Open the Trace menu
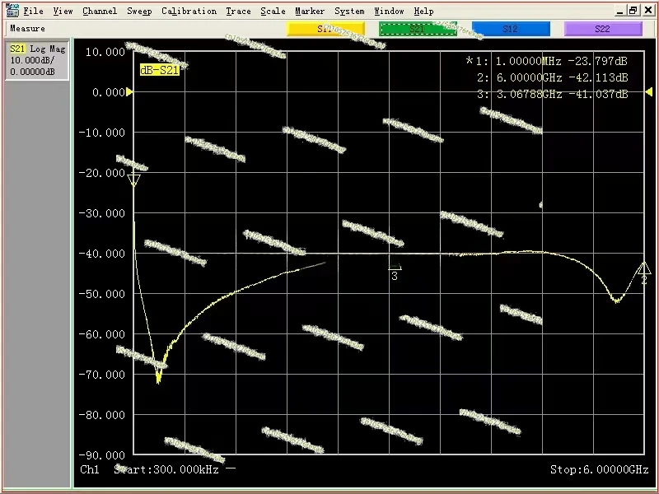The image size is (659, 494). pyautogui.click(x=238, y=12)
